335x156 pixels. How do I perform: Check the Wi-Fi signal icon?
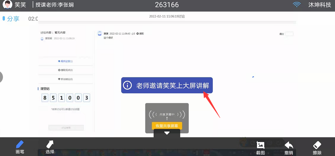click(x=297, y=5)
